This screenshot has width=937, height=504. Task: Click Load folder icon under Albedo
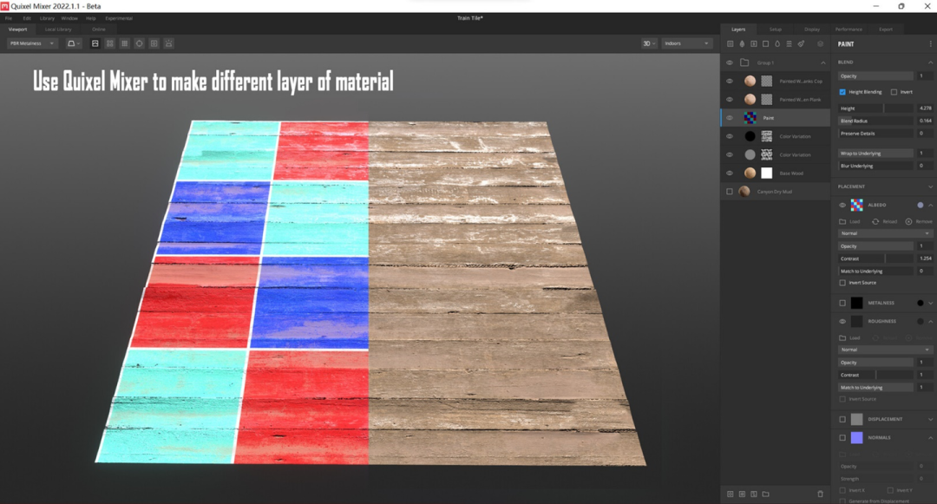coord(842,221)
